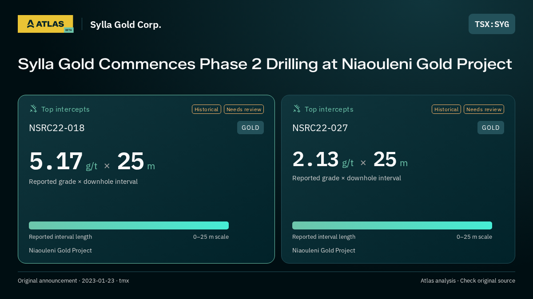
Task: Click Niaouleni Gold Project in NSRC22-018 card
Action: pyautogui.click(x=60, y=251)
